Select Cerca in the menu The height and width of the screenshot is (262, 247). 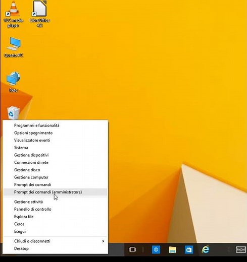coord(55,224)
